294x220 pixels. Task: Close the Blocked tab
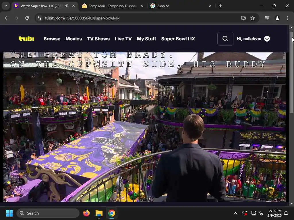coord(210,6)
